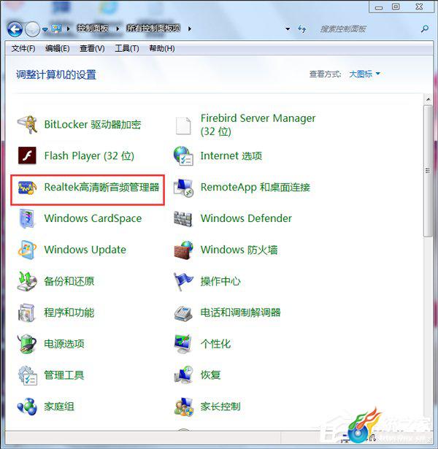The width and height of the screenshot is (438, 449).
Task: Click the vertical scrollbar thumb
Action: pyautogui.click(x=428, y=171)
